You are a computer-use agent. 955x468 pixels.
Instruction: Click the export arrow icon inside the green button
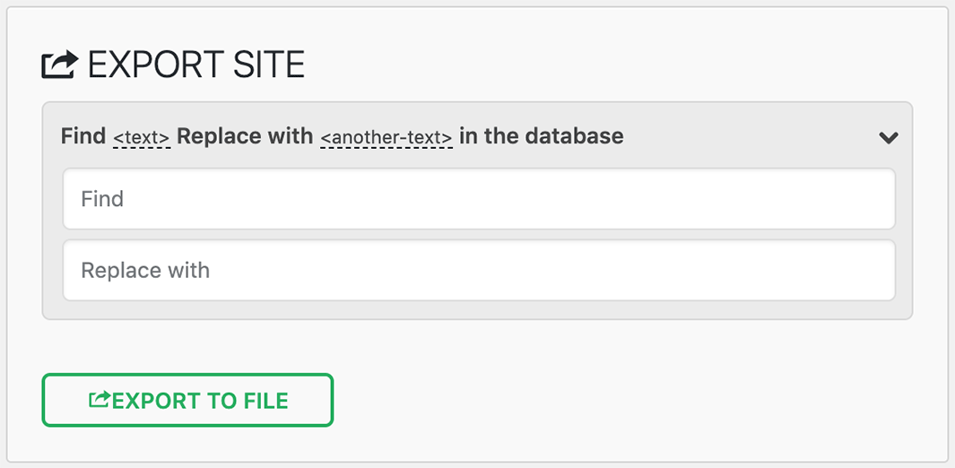pyautogui.click(x=100, y=400)
